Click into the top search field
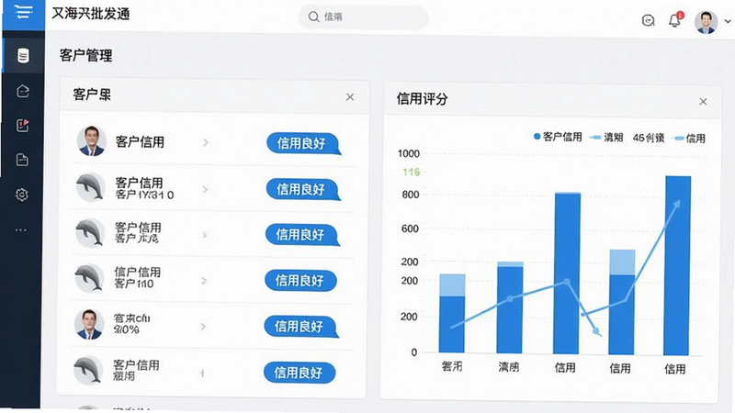This screenshot has width=735, height=413. [363, 17]
